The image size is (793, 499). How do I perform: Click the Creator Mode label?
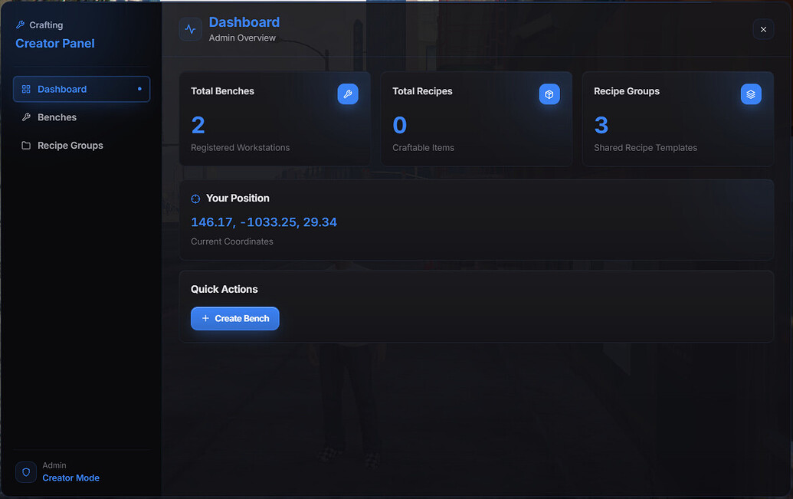pyautogui.click(x=70, y=478)
